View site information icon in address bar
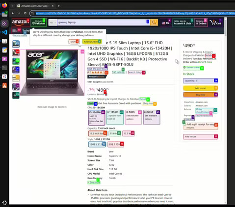235x207 pixels. click(x=32, y=13)
